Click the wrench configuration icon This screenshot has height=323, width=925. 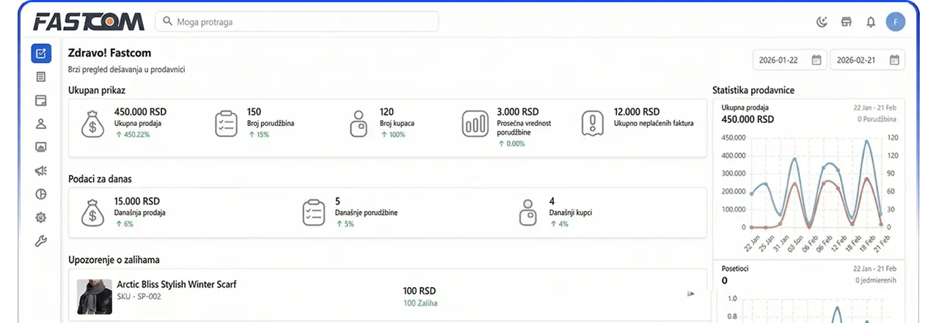coord(41,241)
